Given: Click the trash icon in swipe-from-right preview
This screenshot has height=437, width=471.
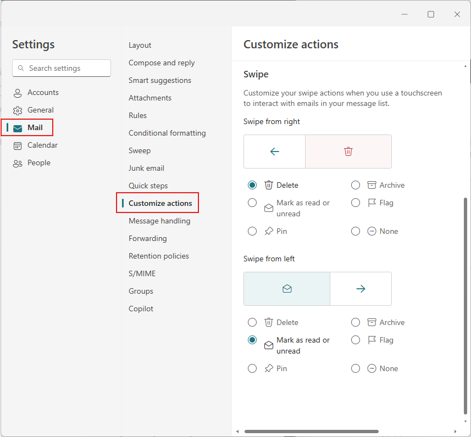Looking at the screenshot, I should point(348,151).
